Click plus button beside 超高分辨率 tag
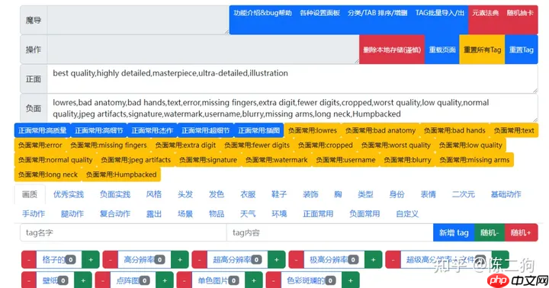 277,260
